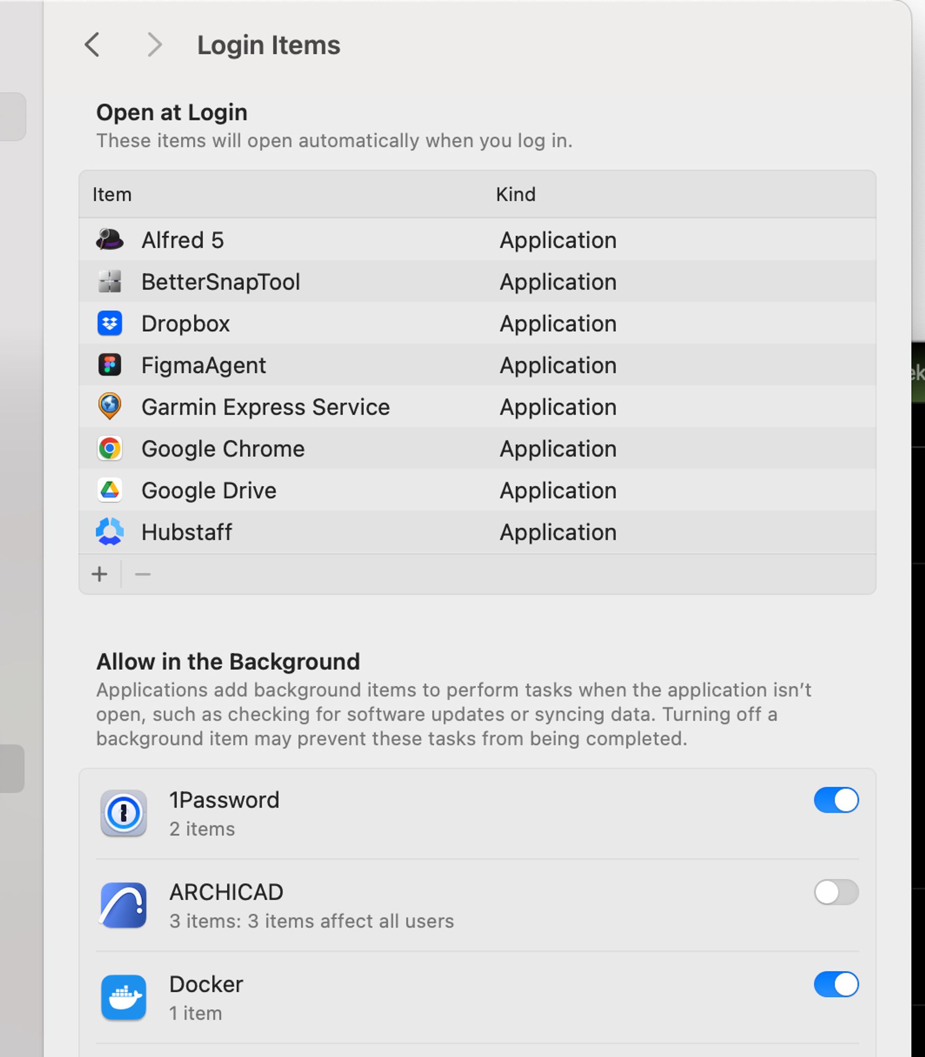This screenshot has height=1057, width=925.
Task: Click the Garmin Express Service icon
Action: (x=110, y=406)
